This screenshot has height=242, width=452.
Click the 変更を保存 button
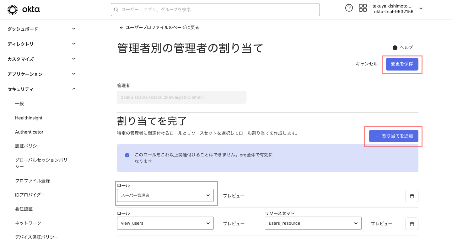[x=402, y=64]
